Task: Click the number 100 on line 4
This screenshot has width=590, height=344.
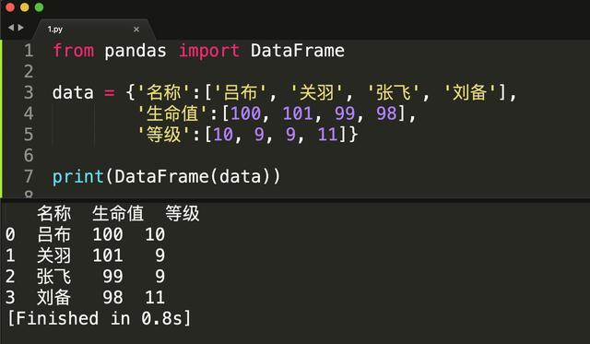Action: 246,113
